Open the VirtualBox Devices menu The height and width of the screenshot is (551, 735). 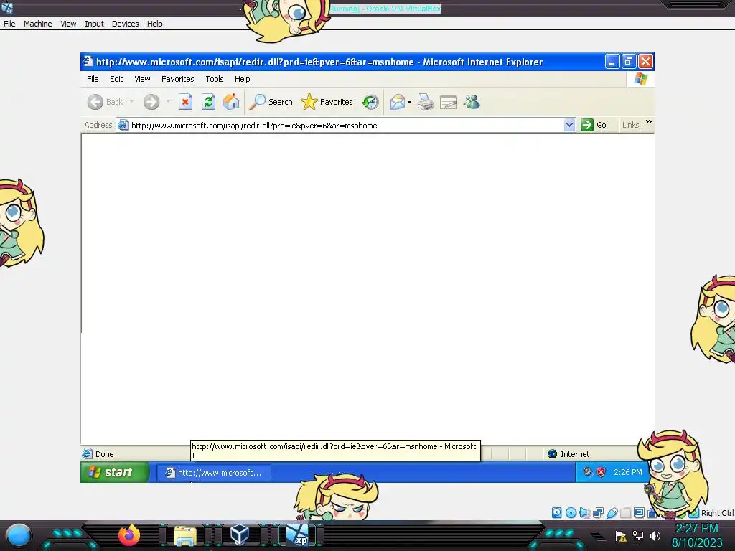click(125, 24)
